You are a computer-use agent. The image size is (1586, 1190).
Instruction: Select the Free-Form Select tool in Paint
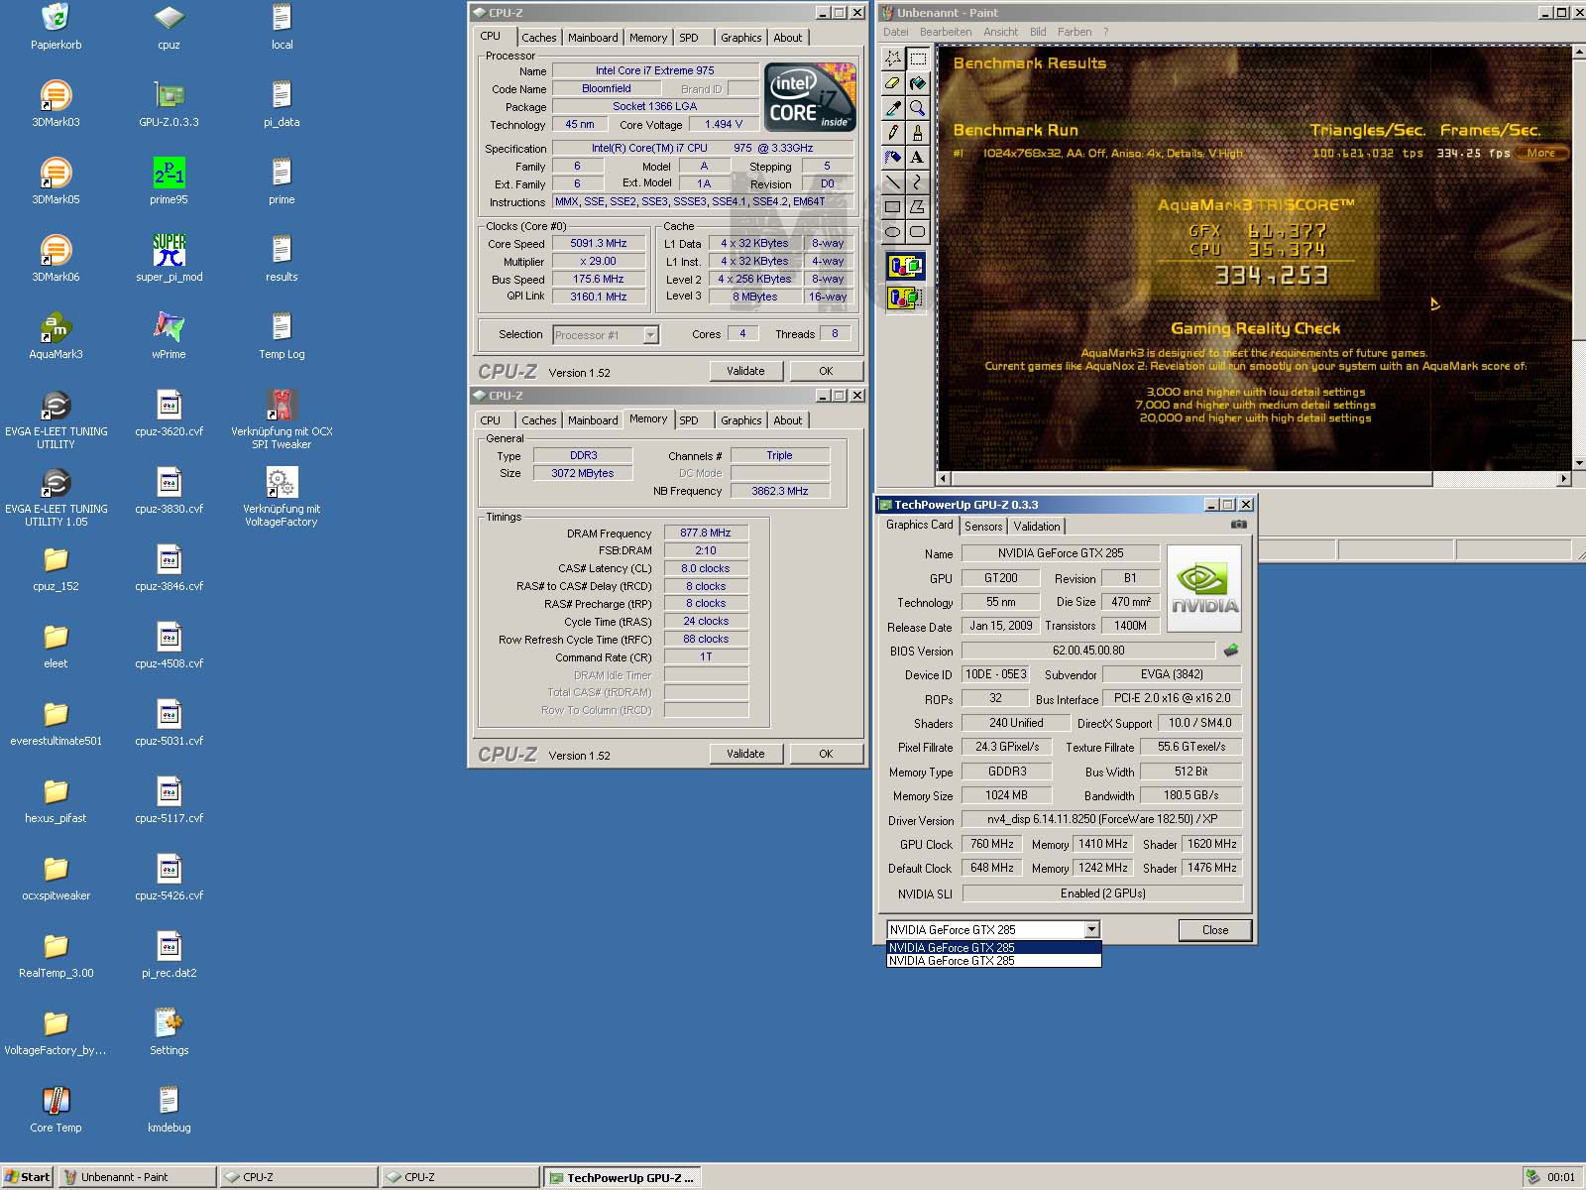[893, 59]
